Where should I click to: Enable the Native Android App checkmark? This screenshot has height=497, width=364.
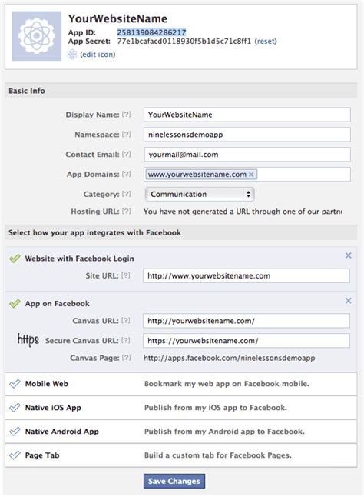coord(15,431)
